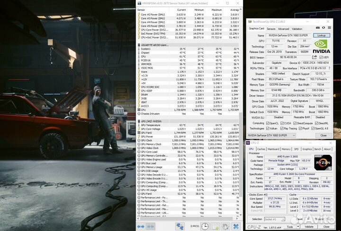Click GPU-Z screenshot camera icon
Image resolution: width=341 pixels, height=231 pixels.
(x=318, y=28)
